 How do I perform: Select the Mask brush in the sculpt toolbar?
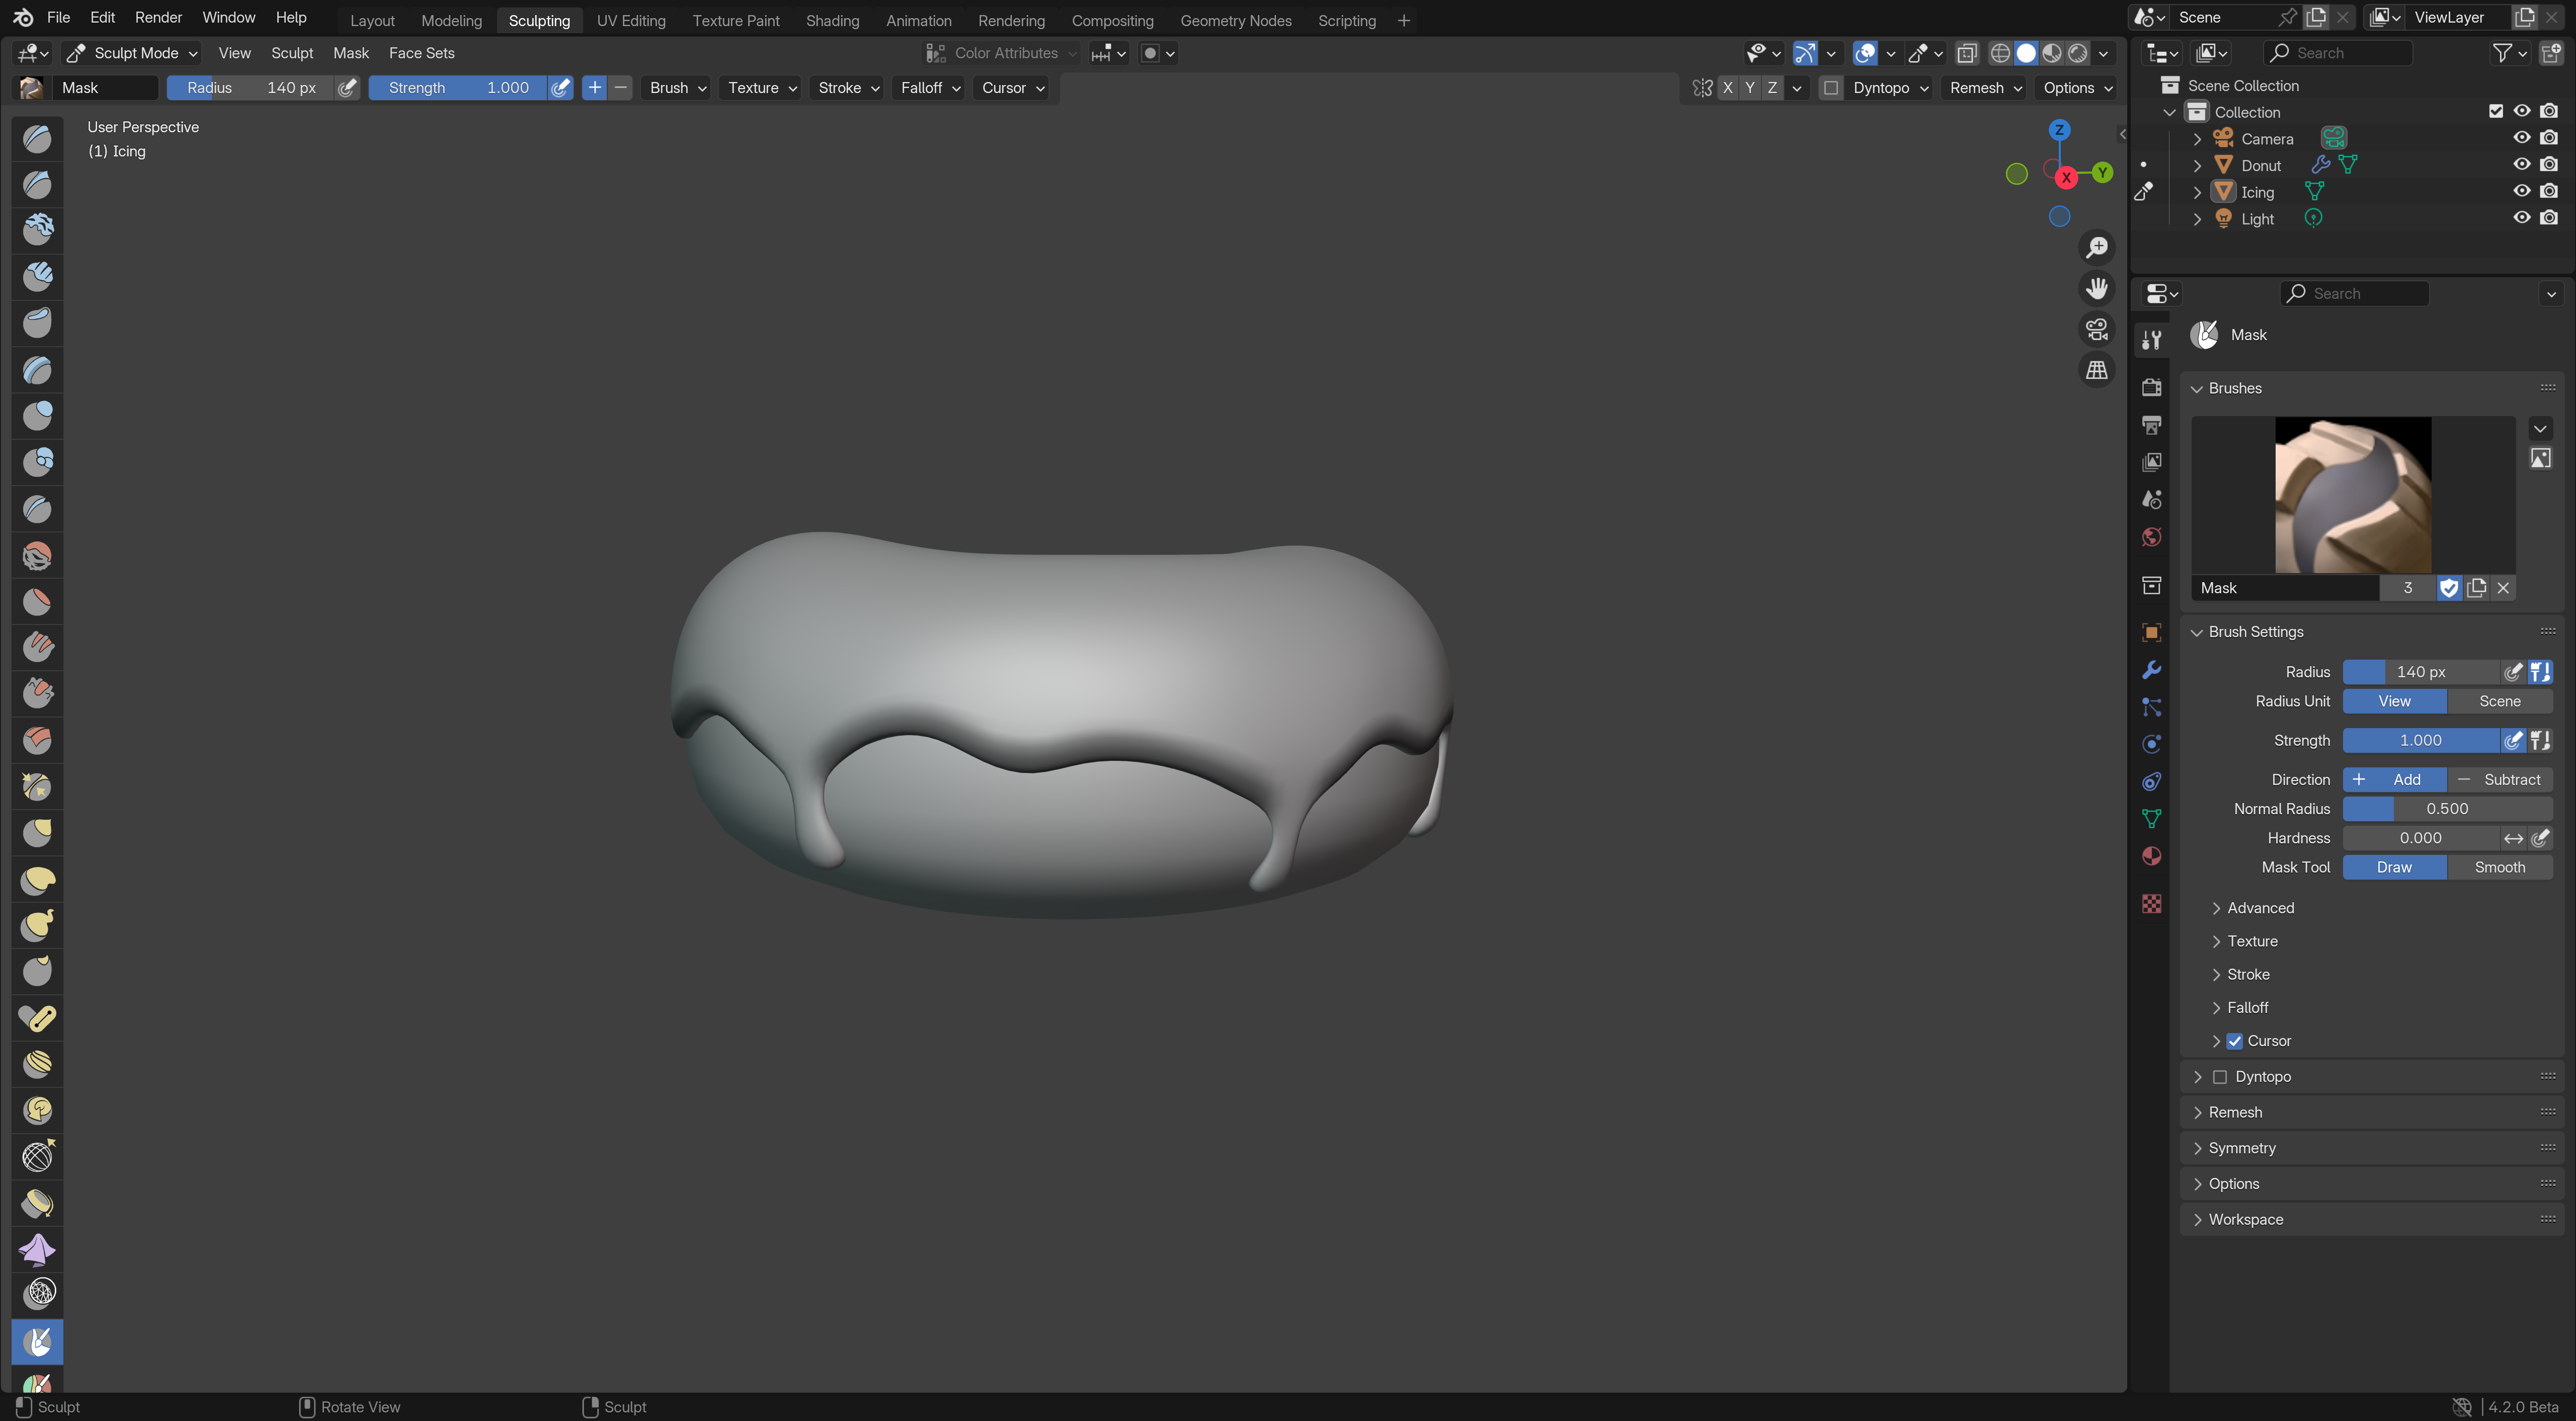[37, 1341]
